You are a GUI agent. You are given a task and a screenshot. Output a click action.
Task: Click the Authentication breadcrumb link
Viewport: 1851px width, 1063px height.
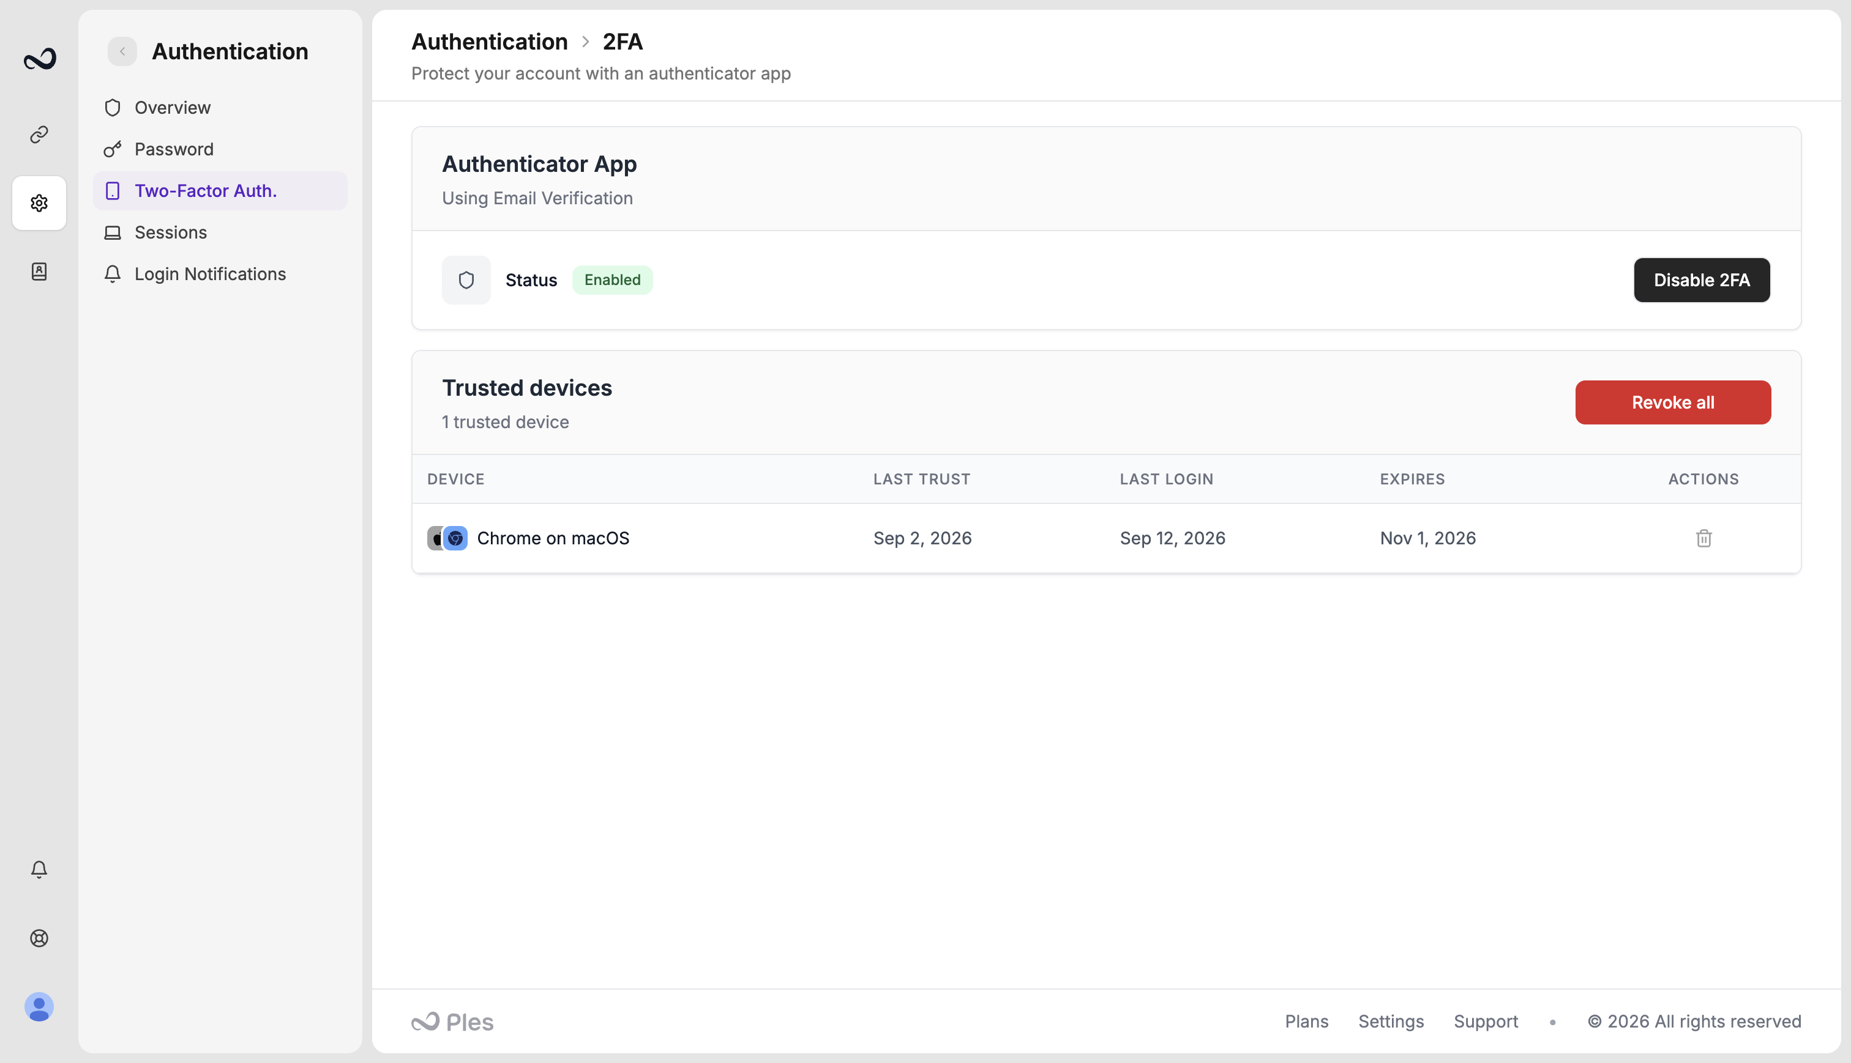point(490,42)
